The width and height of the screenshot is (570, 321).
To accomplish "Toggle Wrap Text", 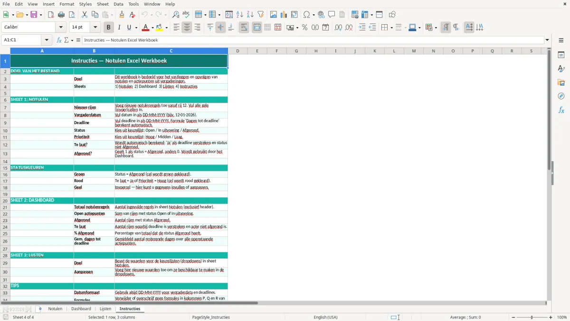I will pos(244,28).
